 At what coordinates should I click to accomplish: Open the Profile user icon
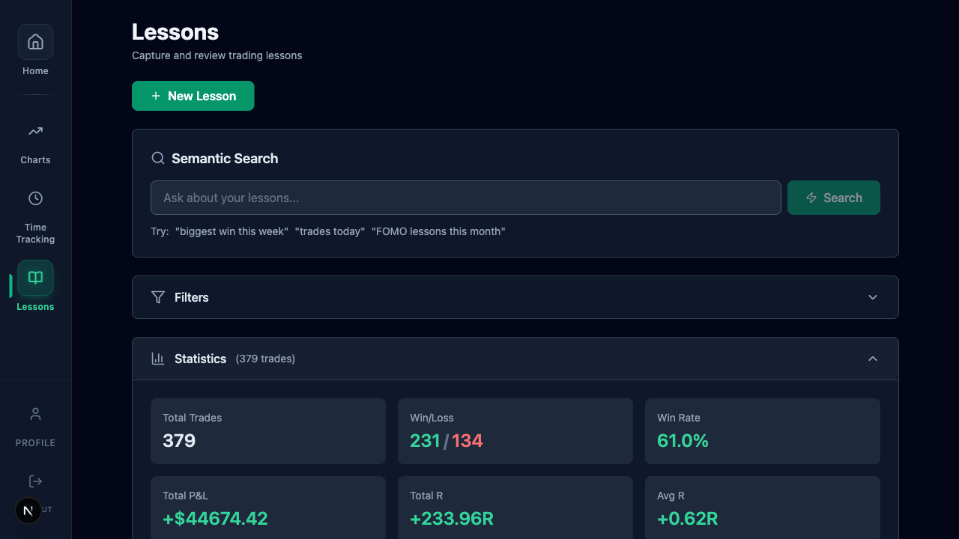pyautogui.click(x=35, y=414)
